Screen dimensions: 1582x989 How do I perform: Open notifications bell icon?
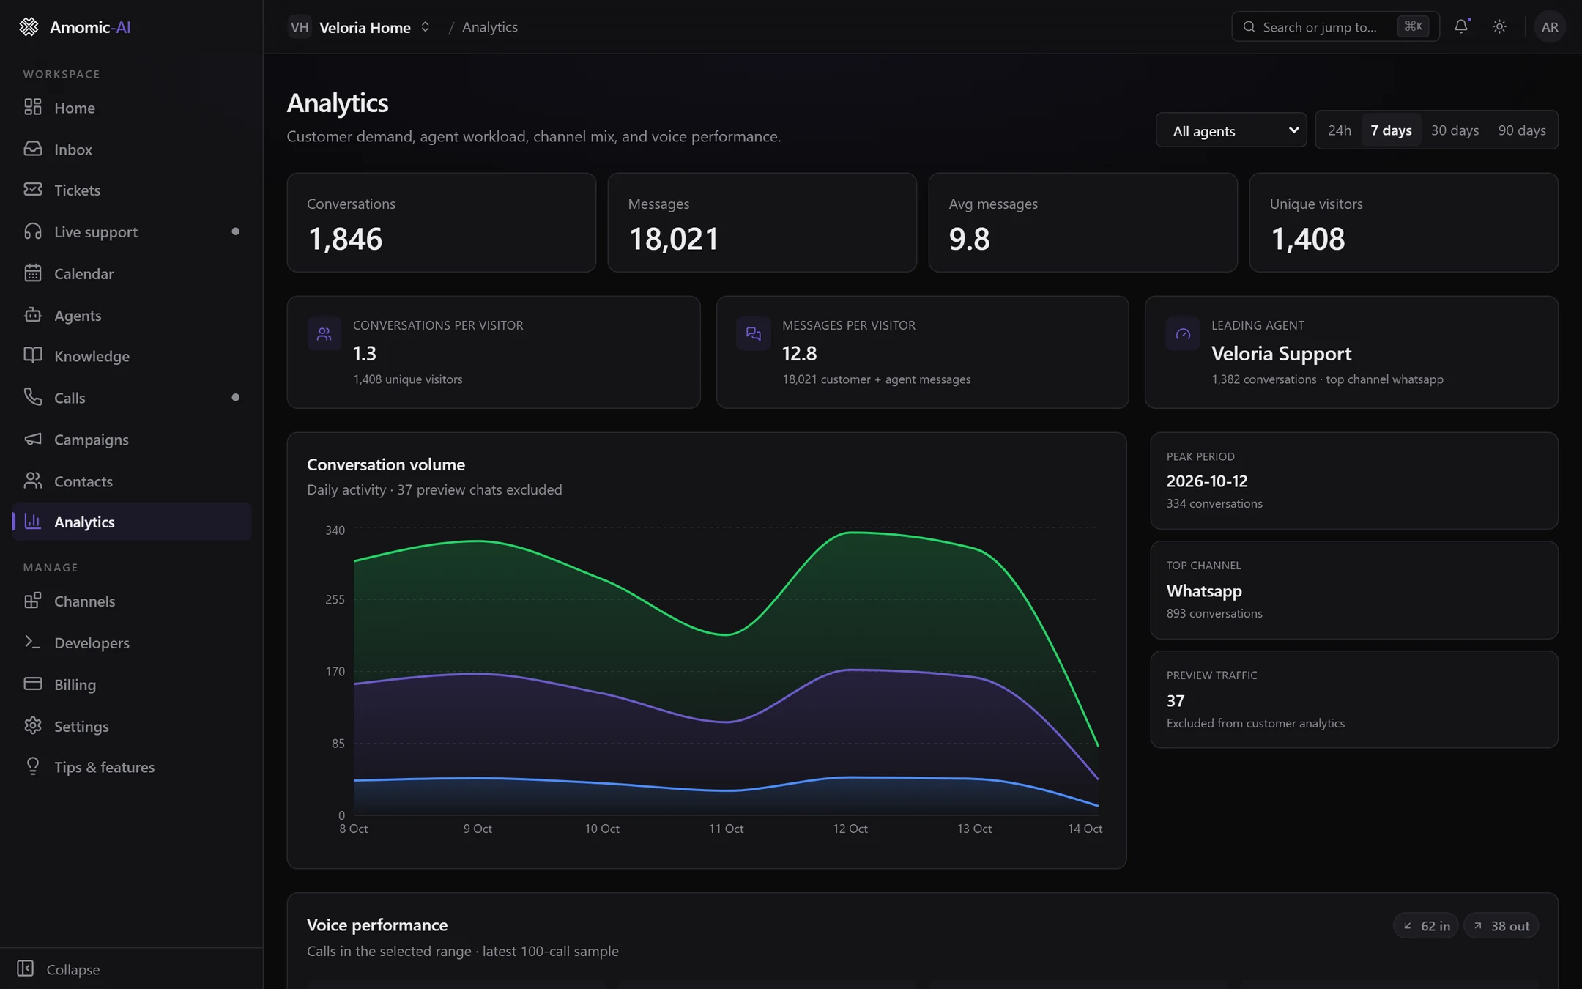point(1461,26)
